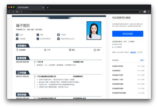Open 电话销售简历模板 with 3086 reads

click(118, 84)
